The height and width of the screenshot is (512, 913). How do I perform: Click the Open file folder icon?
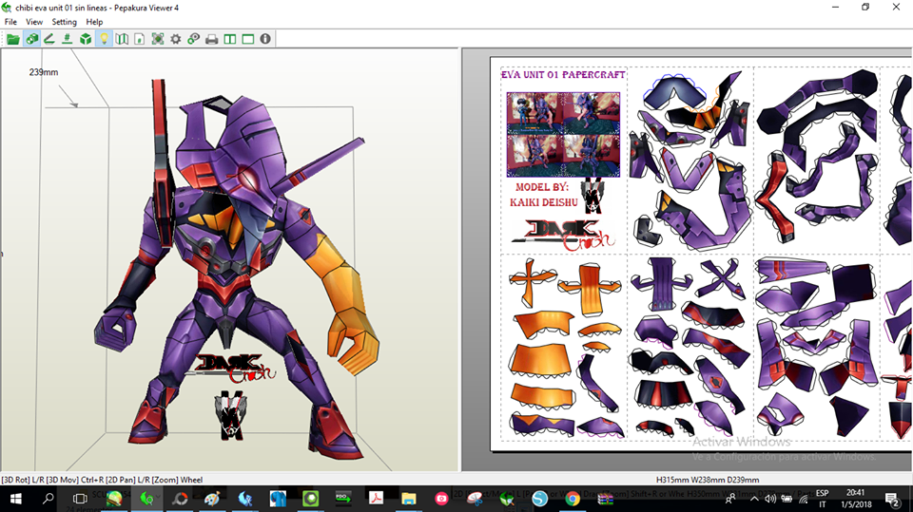[x=12, y=39]
